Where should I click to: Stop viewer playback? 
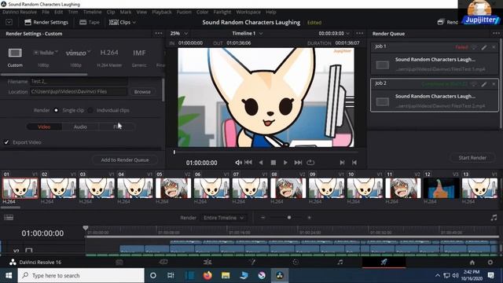(x=273, y=163)
